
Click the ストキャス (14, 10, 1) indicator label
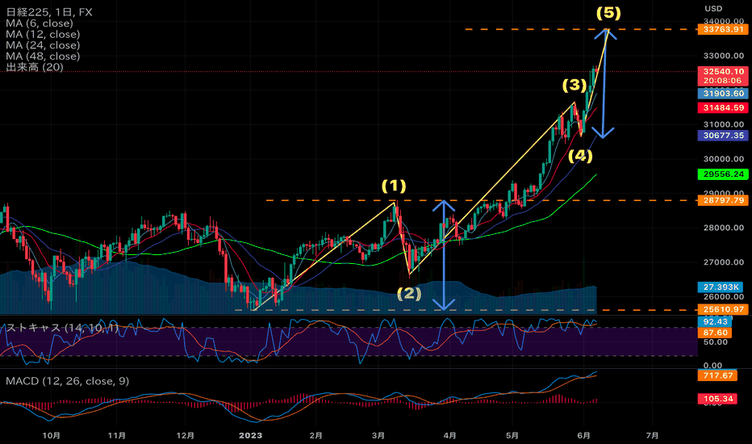click(62, 328)
